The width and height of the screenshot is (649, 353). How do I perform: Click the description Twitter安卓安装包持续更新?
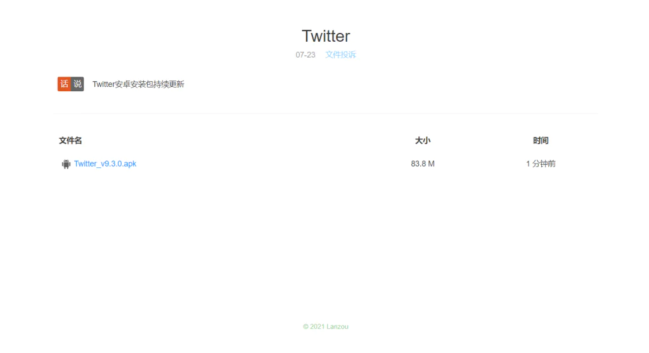pyautogui.click(x=138, y=84)
